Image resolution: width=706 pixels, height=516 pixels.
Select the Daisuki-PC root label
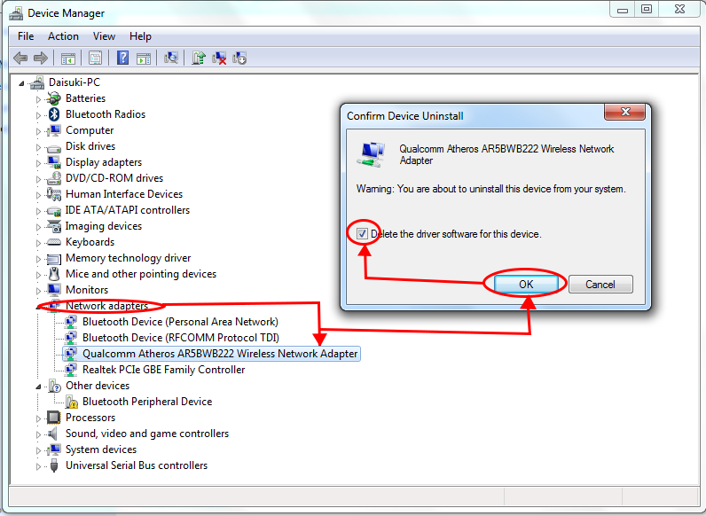75,82
